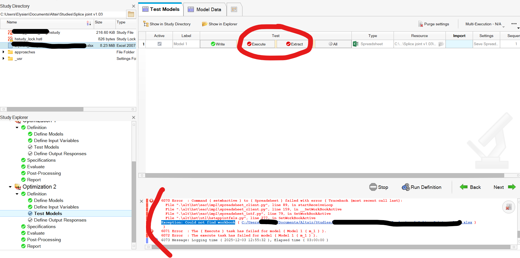The image size is (520, 258).
Task: Switch to the Test Models tab
Action: point(161,9)
